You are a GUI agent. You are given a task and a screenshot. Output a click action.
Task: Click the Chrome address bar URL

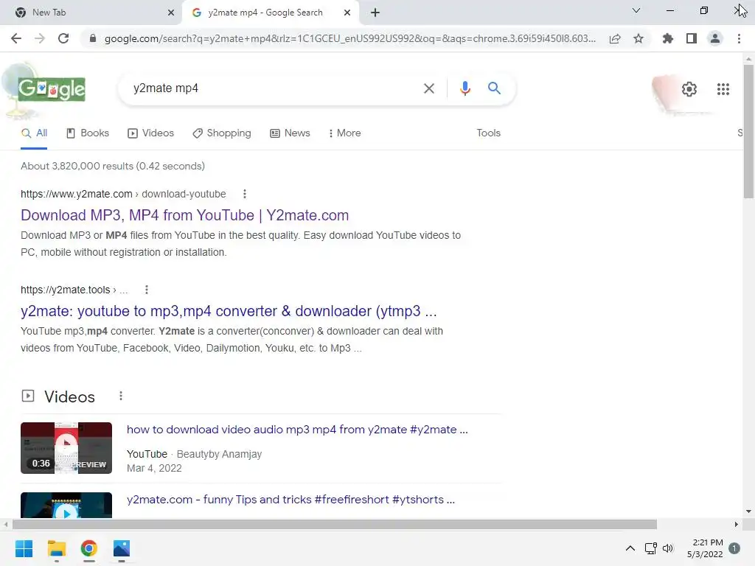click(x=350, y=38)
